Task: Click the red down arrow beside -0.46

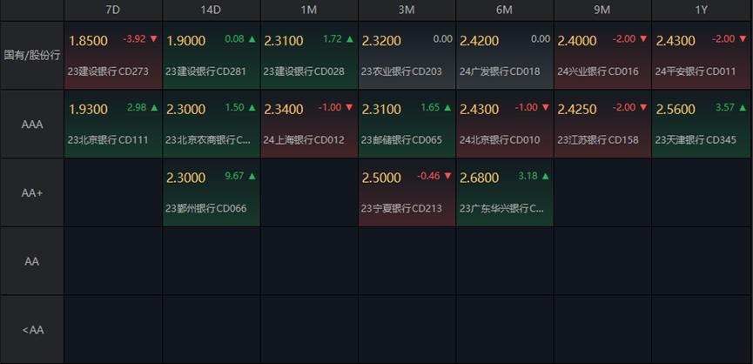Action: [x=448, y=176]
